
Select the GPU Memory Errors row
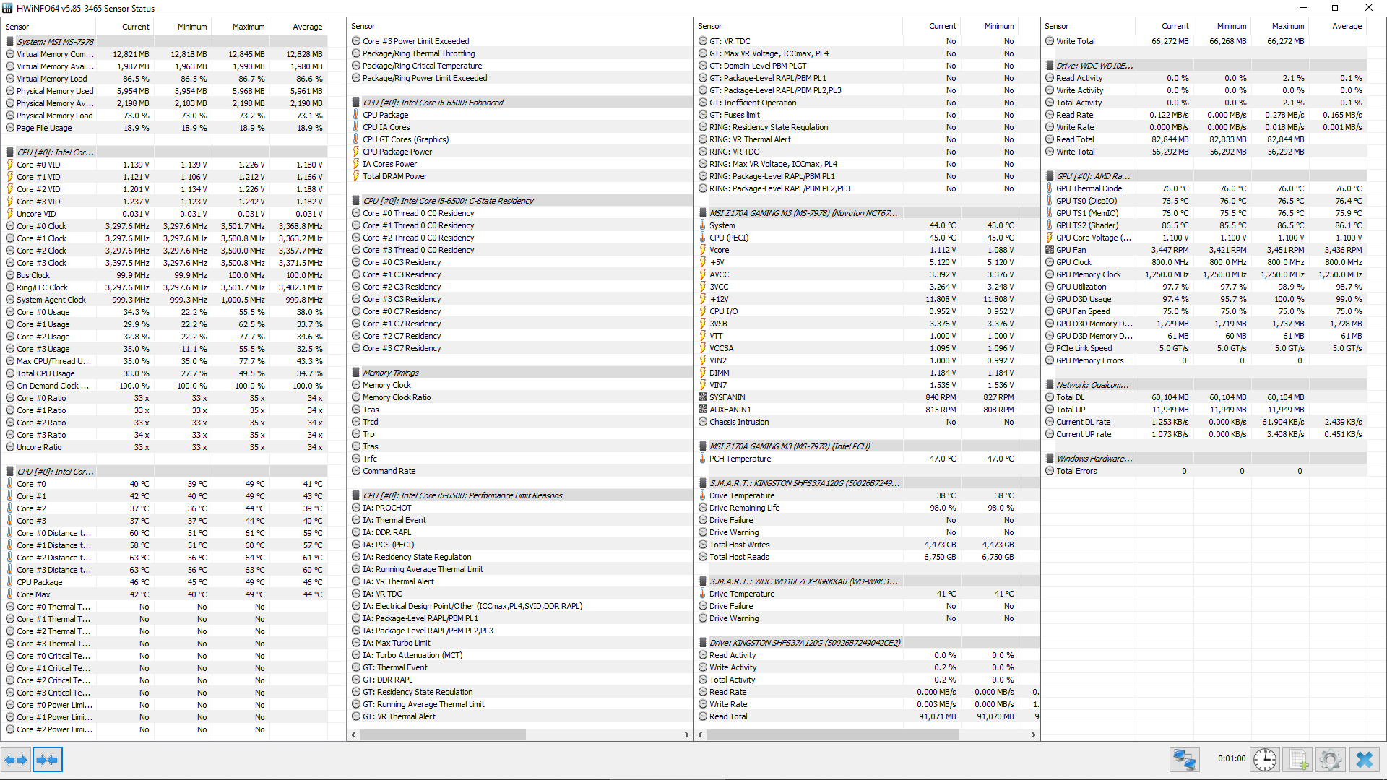tap(1205, 360)
